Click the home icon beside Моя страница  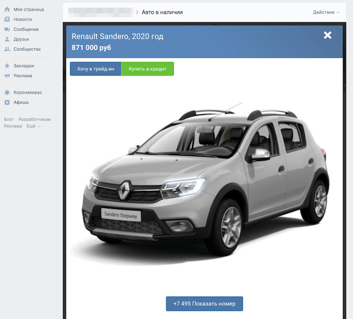[x=7, y=10]
